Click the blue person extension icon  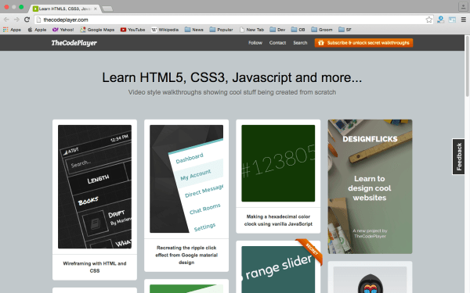click(440, 20)
